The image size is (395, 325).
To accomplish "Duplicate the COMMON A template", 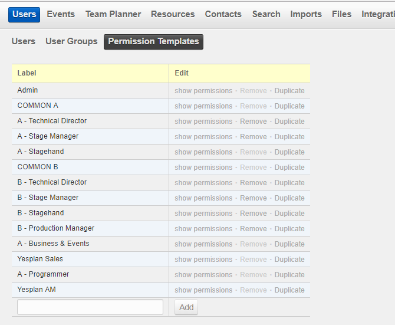I will click(289, 106).
